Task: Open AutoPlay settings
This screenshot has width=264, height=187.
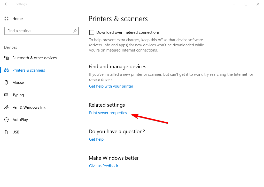Action: (x=20, y=120)
